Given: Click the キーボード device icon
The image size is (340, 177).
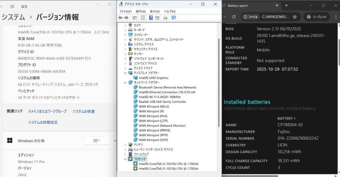Looking at the screenshot, I should tap(130, 30).
